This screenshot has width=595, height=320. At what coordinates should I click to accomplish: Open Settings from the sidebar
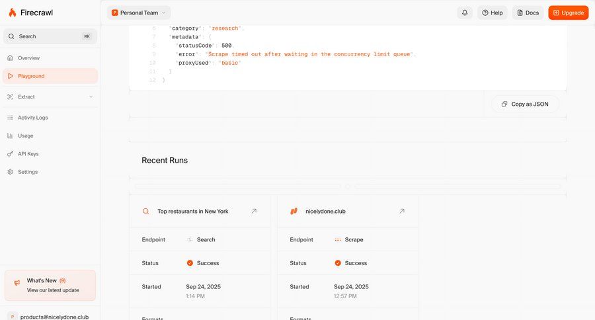point(28,172)
